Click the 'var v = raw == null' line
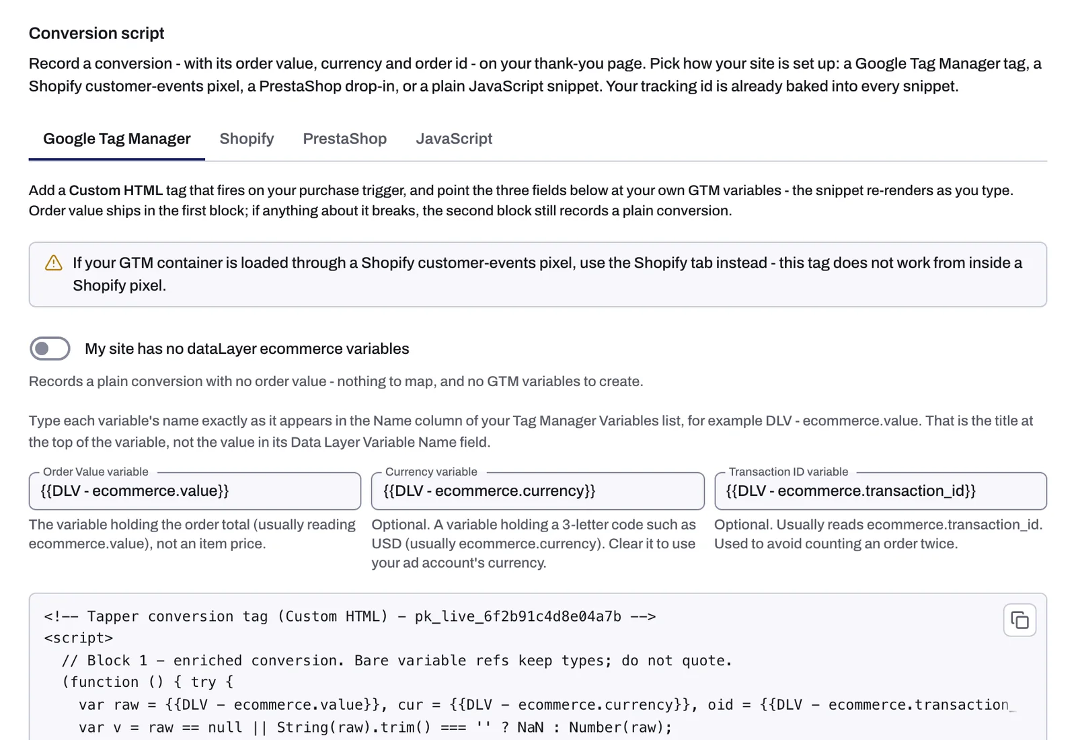The height and width of the screenshot is (740, 1076). [x=375, y=727]
